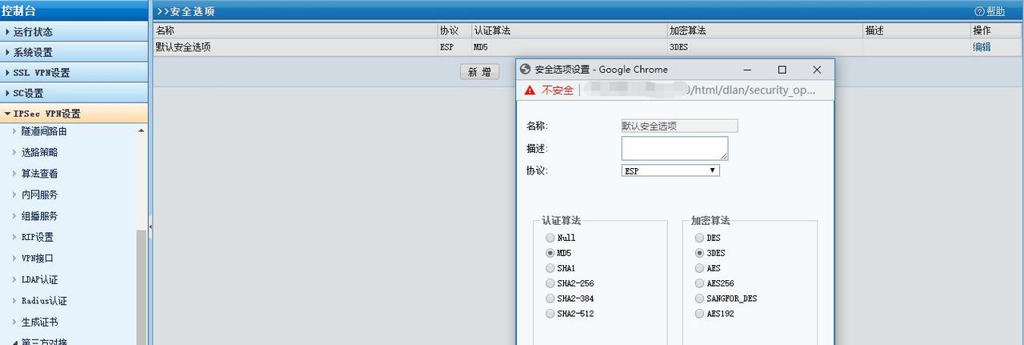The image size is (1024, 345).
Task: Click the MD5 cell in the table
Action: click(x=569, y=47)
